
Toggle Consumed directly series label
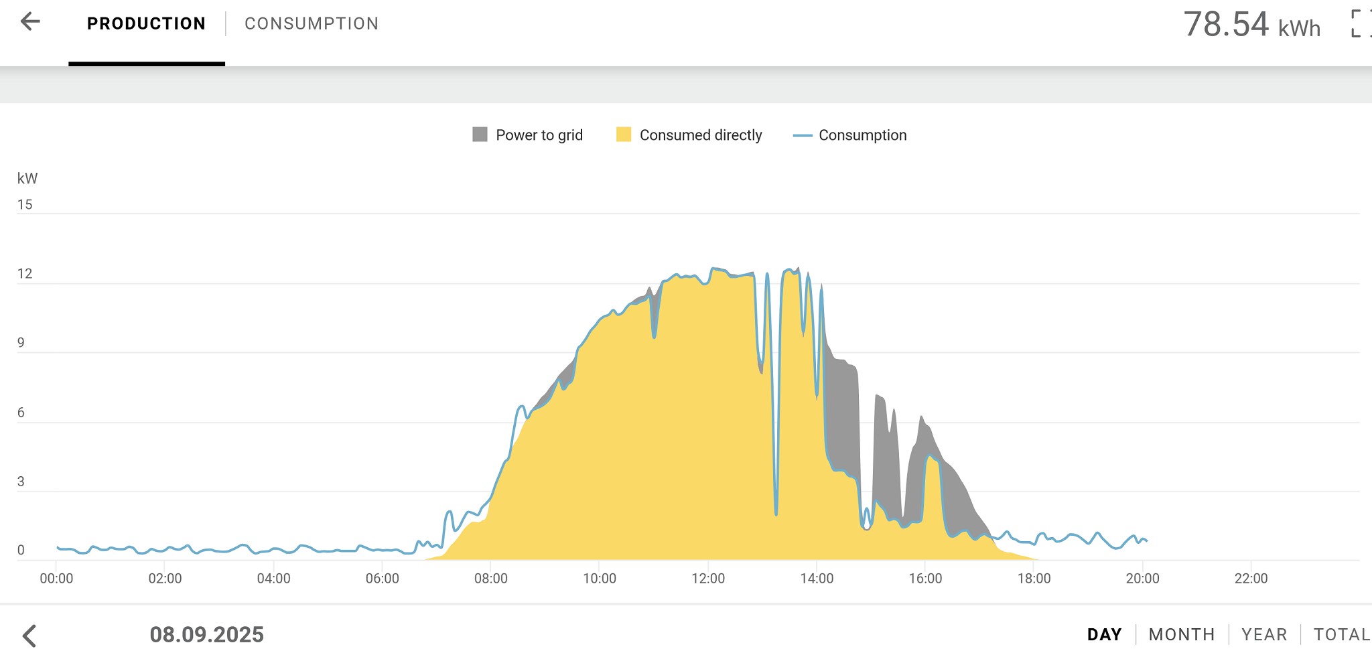tap(701, 135)
